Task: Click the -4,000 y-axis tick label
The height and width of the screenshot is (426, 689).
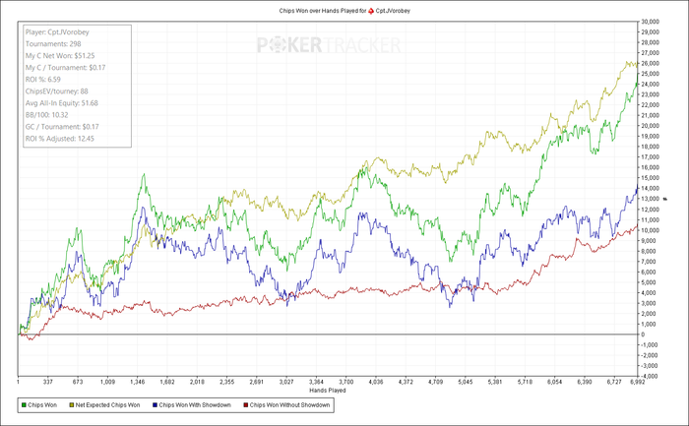Action: click(x=650, y=377)
